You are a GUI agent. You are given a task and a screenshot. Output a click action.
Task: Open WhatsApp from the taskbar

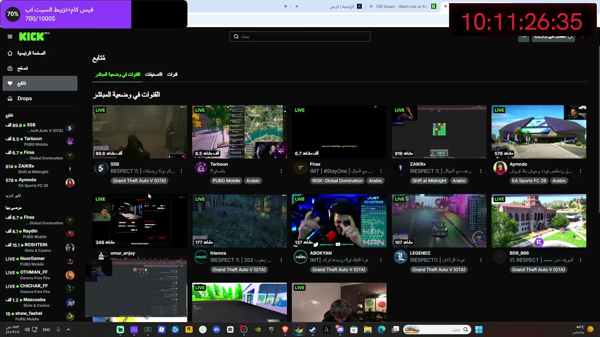click(x=202, y=330)
